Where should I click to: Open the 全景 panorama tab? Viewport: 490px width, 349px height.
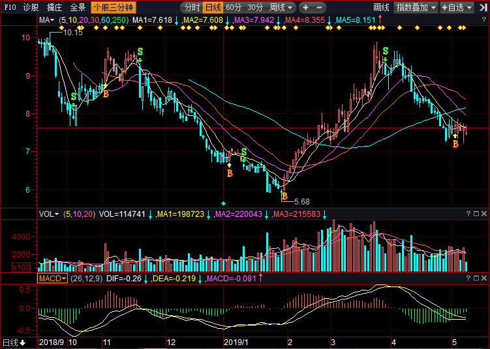coord(78,8)
